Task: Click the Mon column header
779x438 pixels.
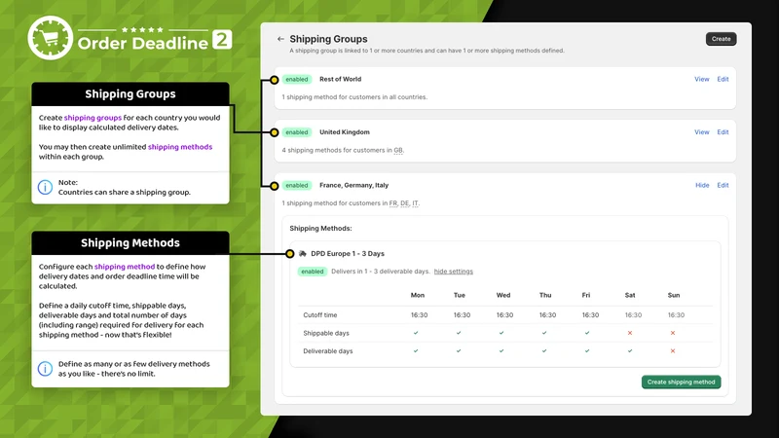Action: tap(418, 295)
